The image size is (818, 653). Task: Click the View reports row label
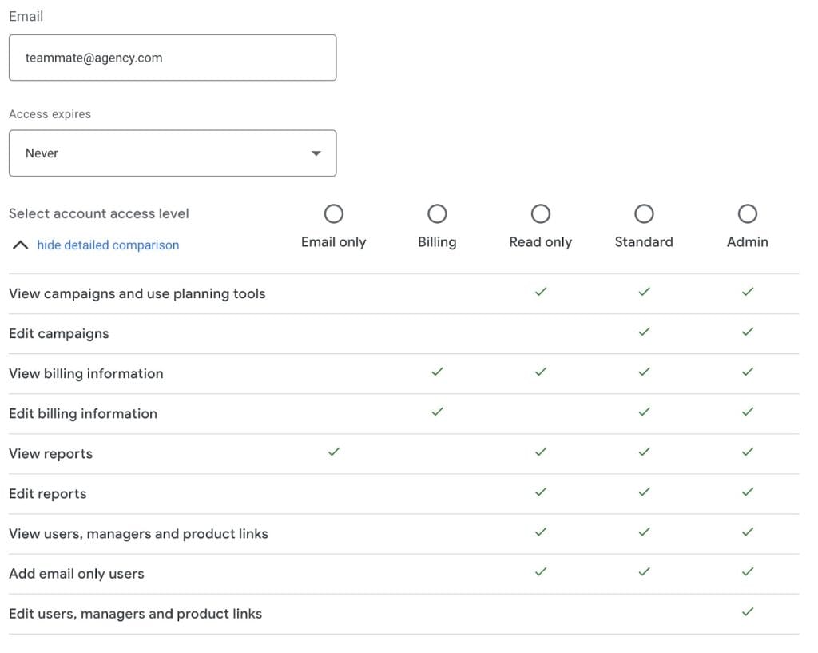point(50,454)
